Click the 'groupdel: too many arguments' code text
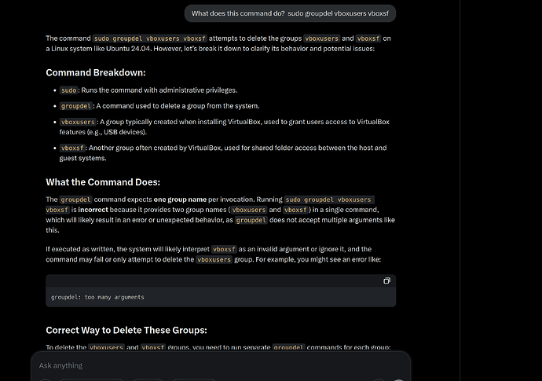This screenshot has height=381, width=542. coord(97,297)
